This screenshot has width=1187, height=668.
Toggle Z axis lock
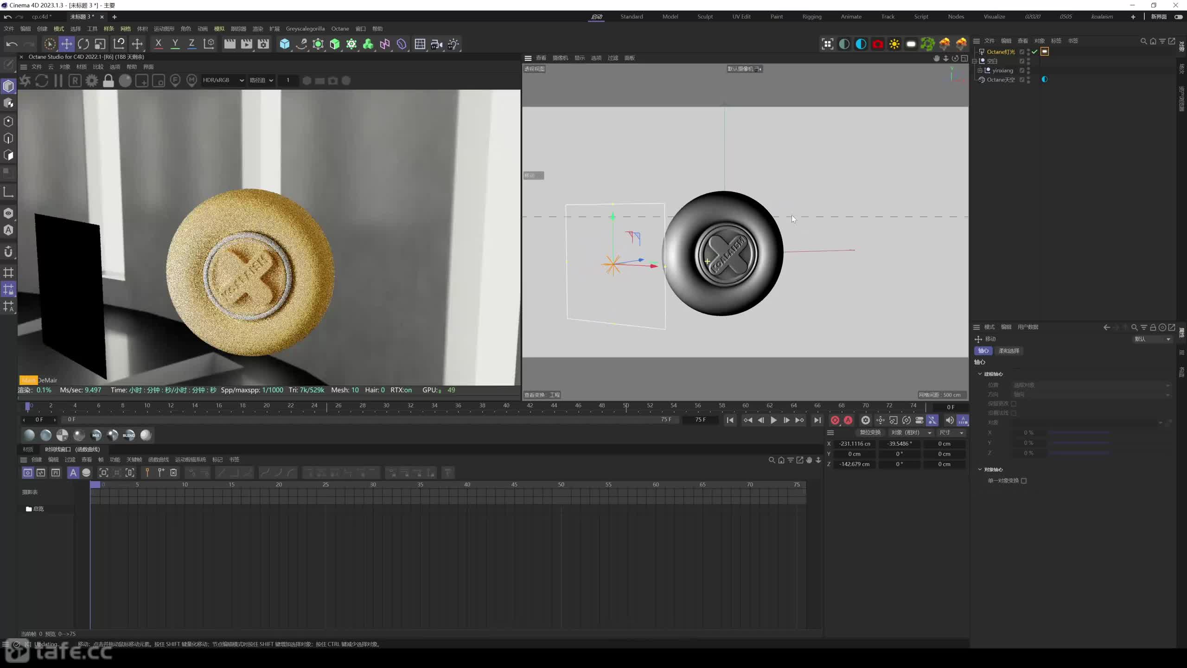[x=191, y=44]
